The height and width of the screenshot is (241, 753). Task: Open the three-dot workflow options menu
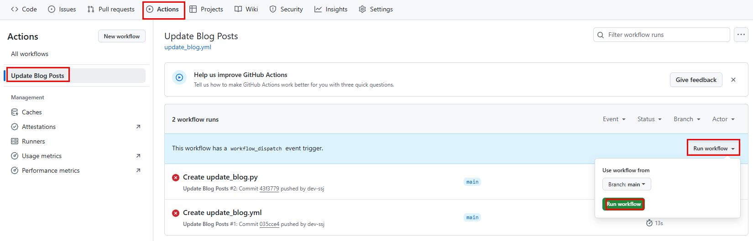741,35
